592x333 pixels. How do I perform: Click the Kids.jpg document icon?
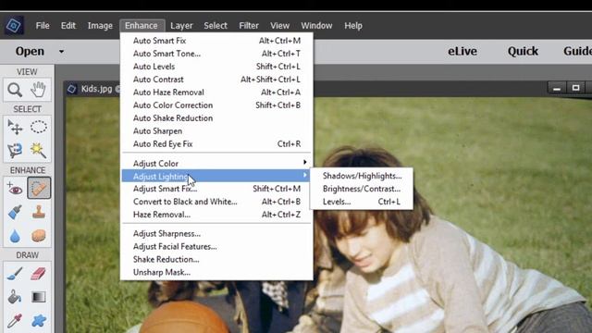coord(72,89)
